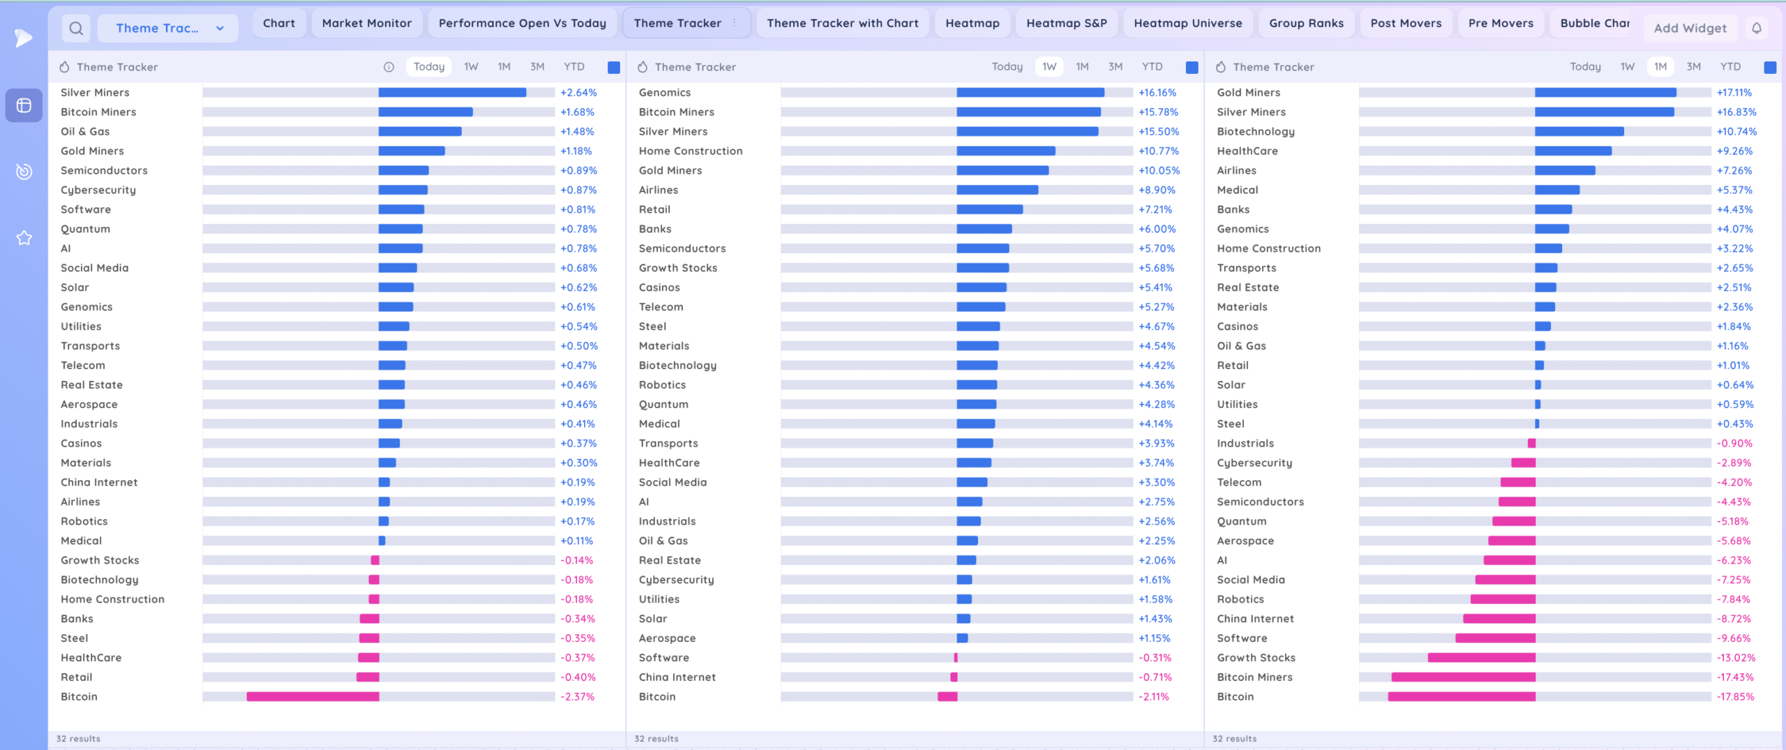Image resolution: width=1786 pixels, height=750 pixels.
Task: Open favorites star in sidebar
Action: (24, 238)
